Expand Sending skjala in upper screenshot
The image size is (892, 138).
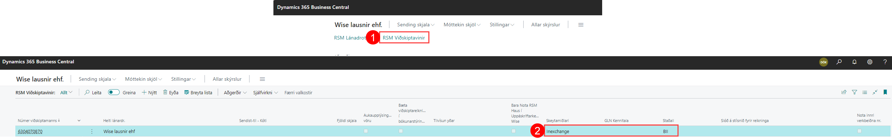(416, 25)
